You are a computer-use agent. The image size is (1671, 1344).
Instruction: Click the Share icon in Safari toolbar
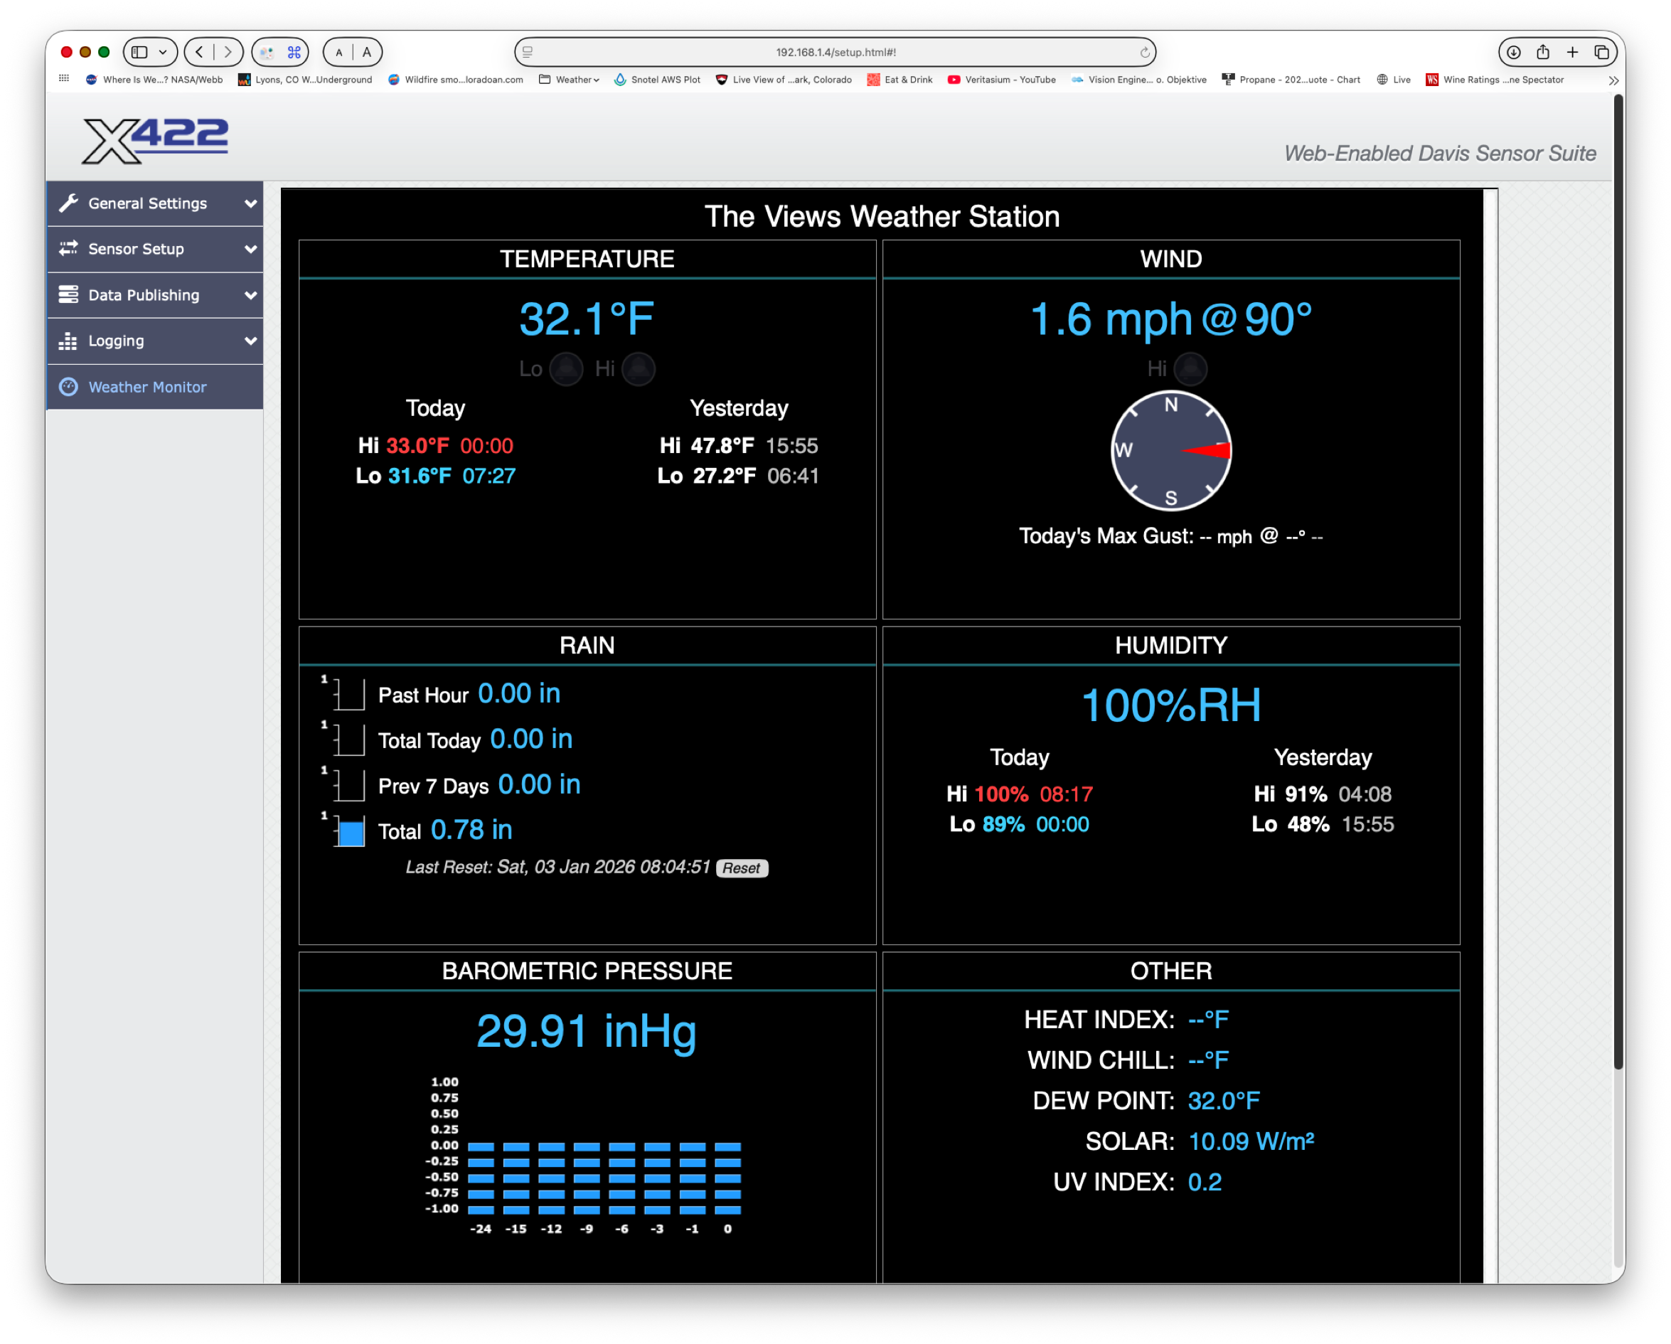1542,53
